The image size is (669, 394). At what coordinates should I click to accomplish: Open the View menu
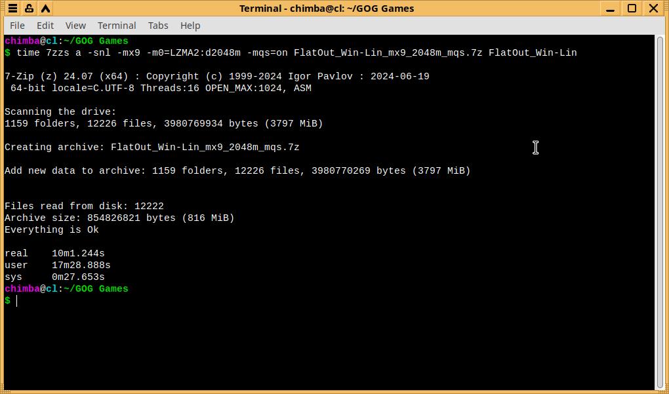pos(75,26)
